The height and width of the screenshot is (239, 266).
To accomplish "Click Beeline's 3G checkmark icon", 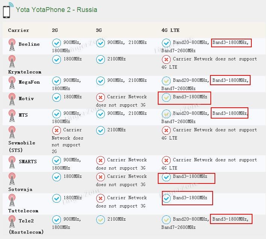I will pos(100,43).
